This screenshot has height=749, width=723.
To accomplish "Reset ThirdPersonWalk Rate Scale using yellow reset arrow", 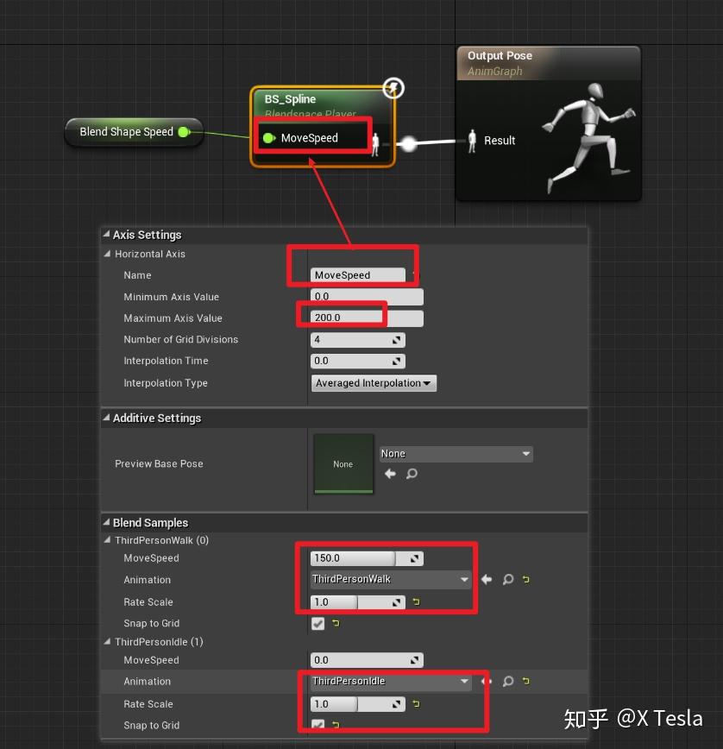I will pos(416,601).
